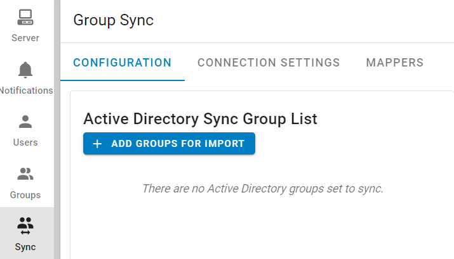Screen dimensions: 454x259
Task: Open the Mappers tab
Action: point(395,63)
